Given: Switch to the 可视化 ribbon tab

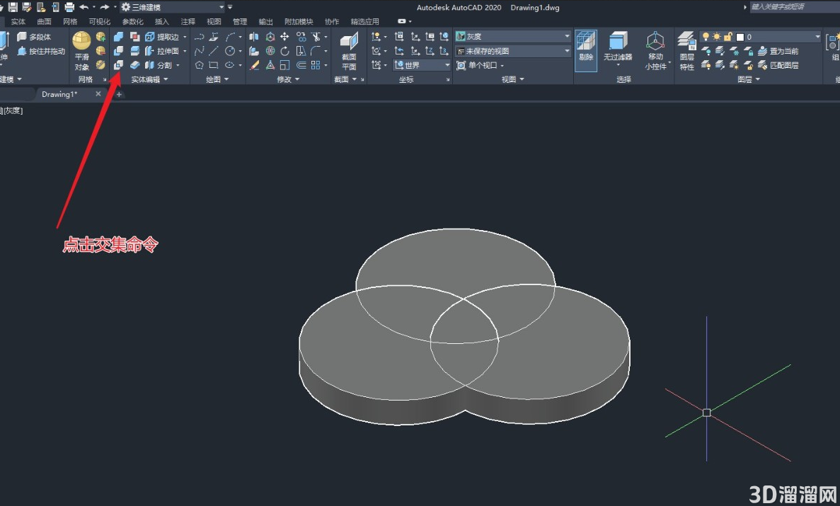Looking at the screenshot, I should [x=100, y=21].
